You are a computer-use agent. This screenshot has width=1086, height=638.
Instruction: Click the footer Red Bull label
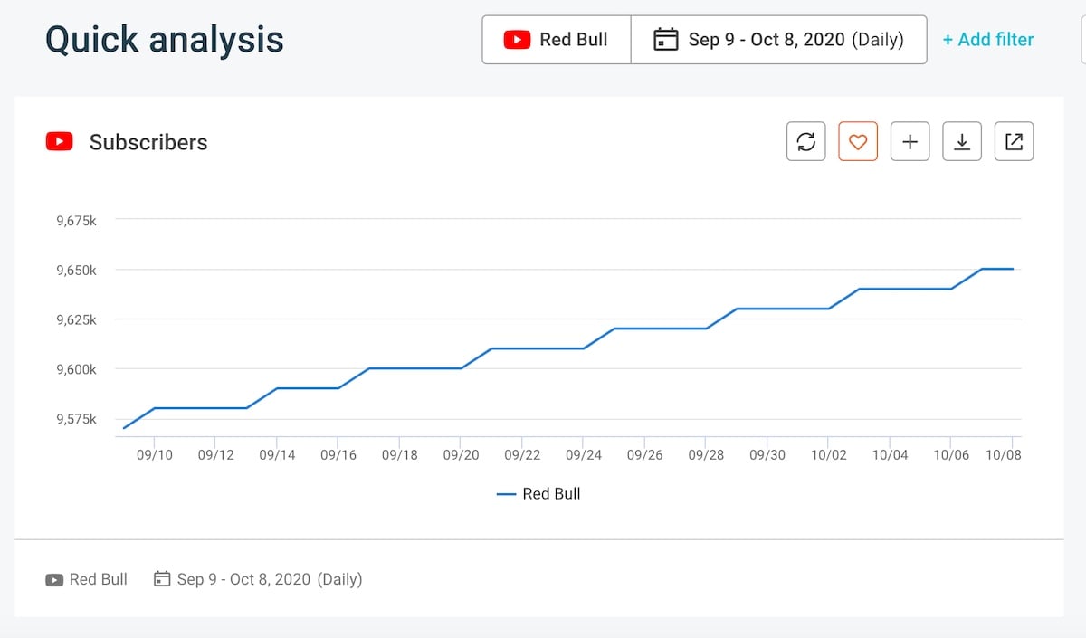tap(99, 579)
